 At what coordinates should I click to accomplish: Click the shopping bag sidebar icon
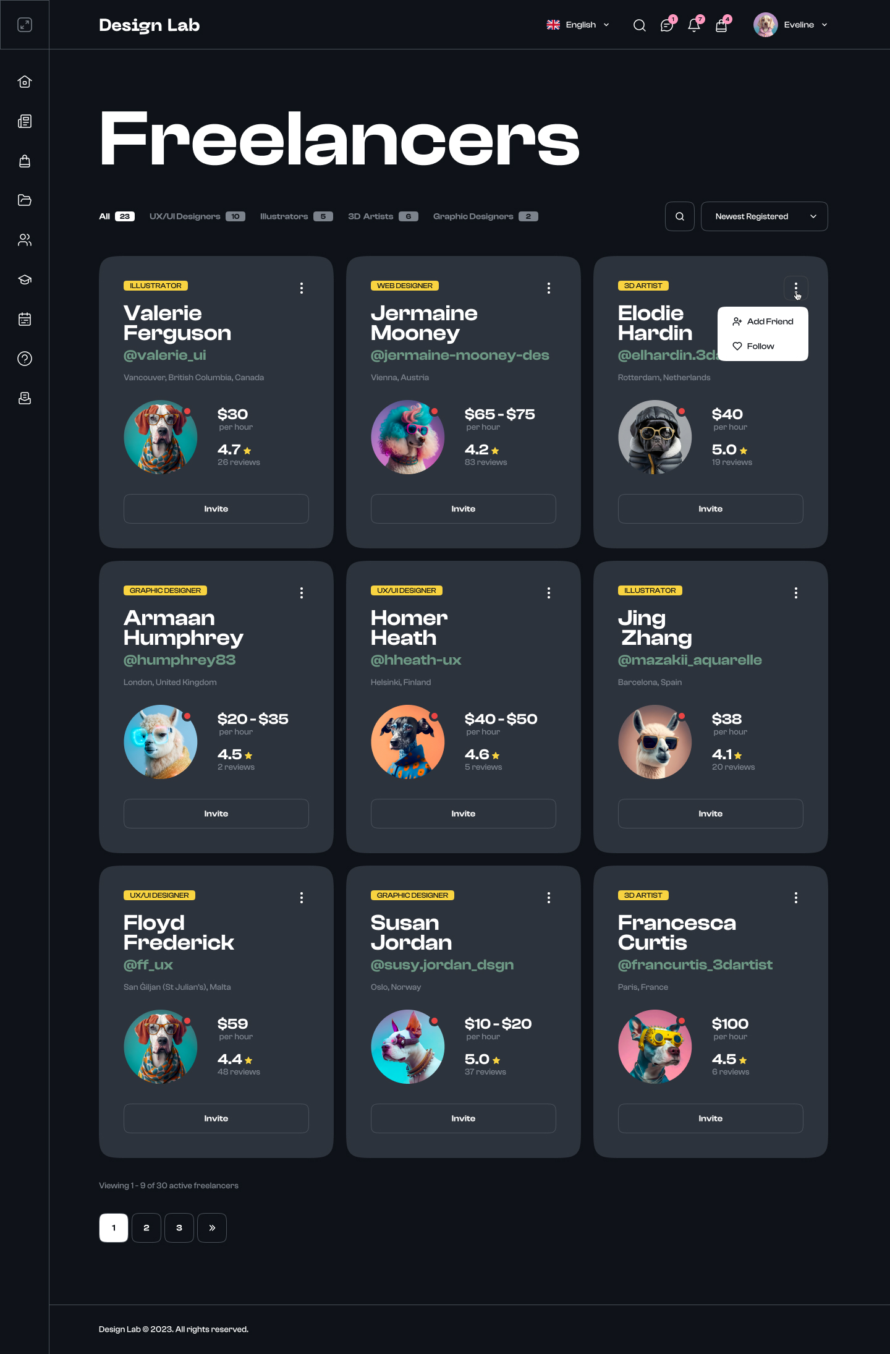25,161
